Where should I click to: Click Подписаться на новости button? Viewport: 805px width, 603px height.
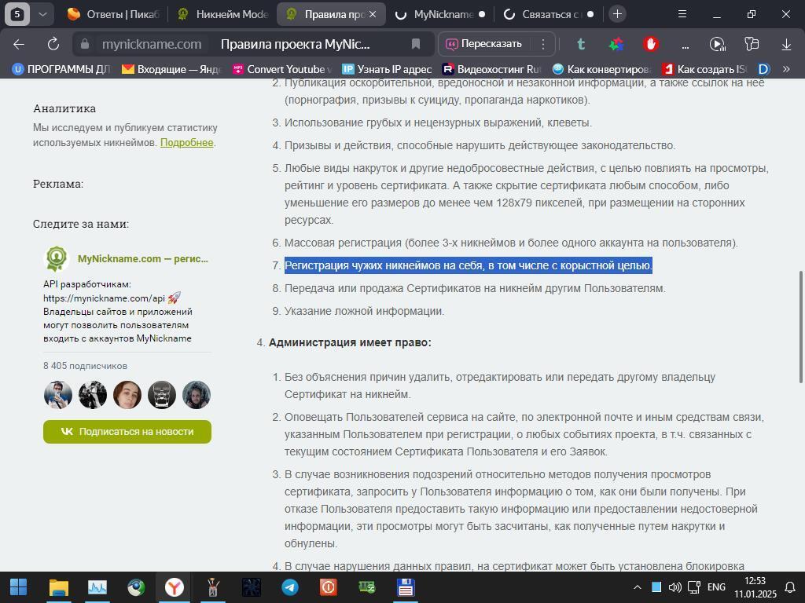[x=127, y=432]
